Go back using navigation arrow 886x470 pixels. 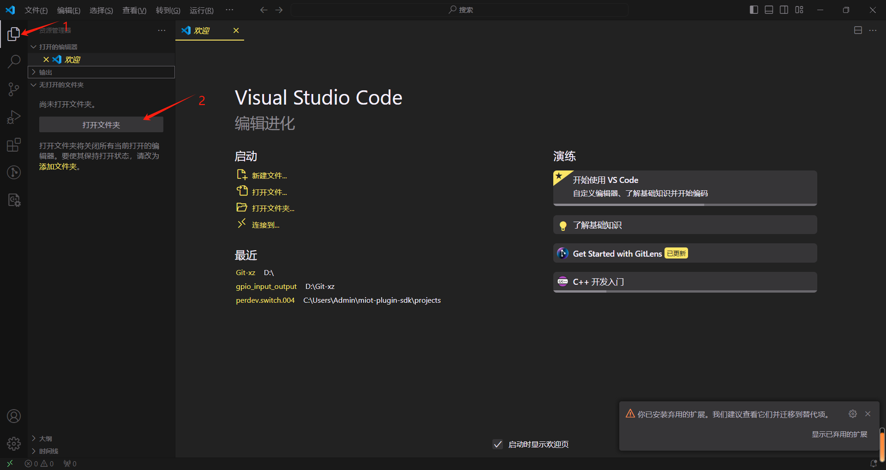[x=263, y=10]
